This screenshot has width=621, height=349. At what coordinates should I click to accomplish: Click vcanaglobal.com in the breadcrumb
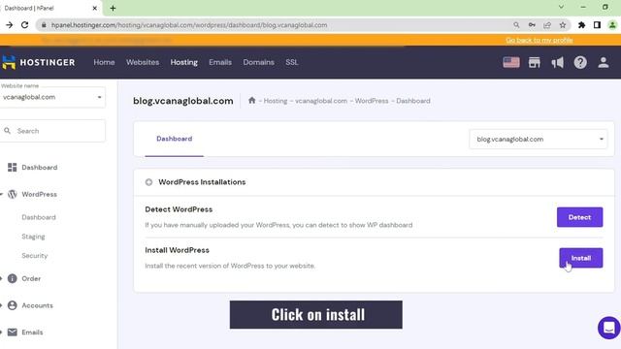321,101
